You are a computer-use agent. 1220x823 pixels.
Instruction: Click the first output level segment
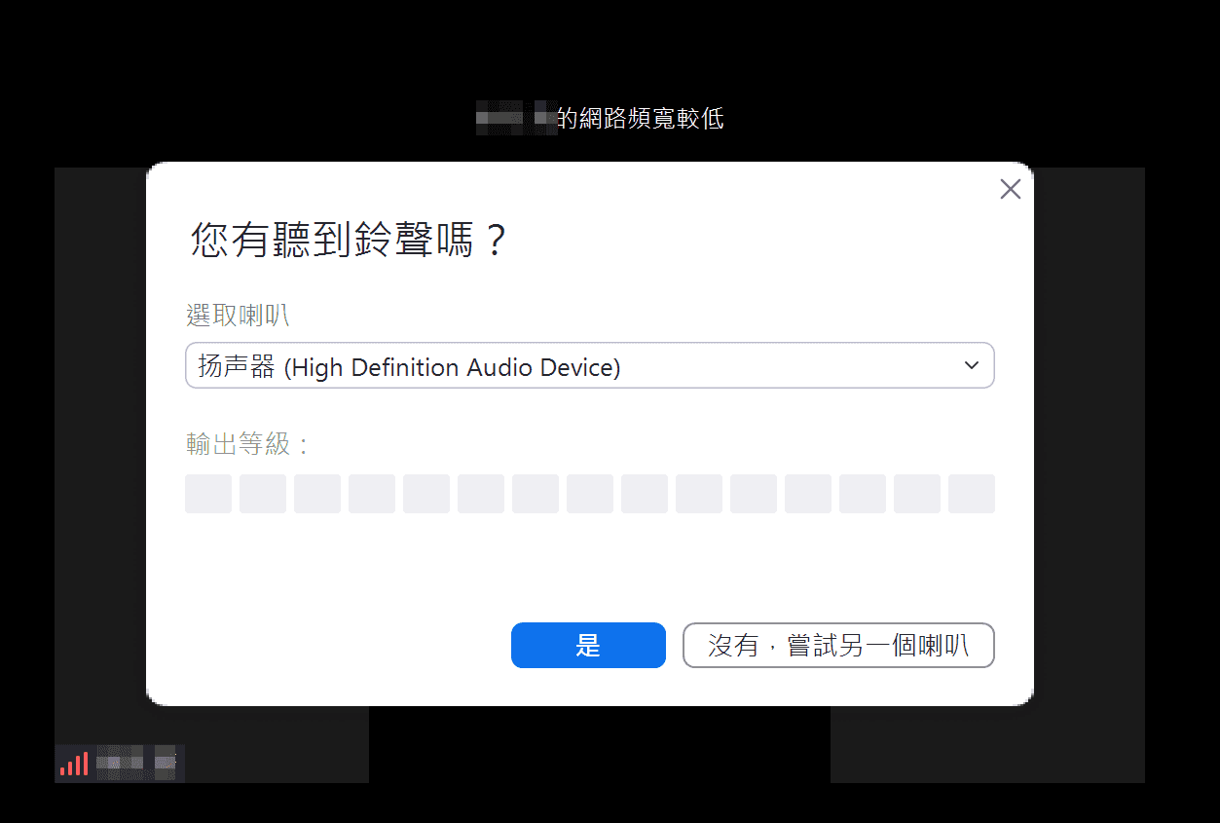pos(208,494)
